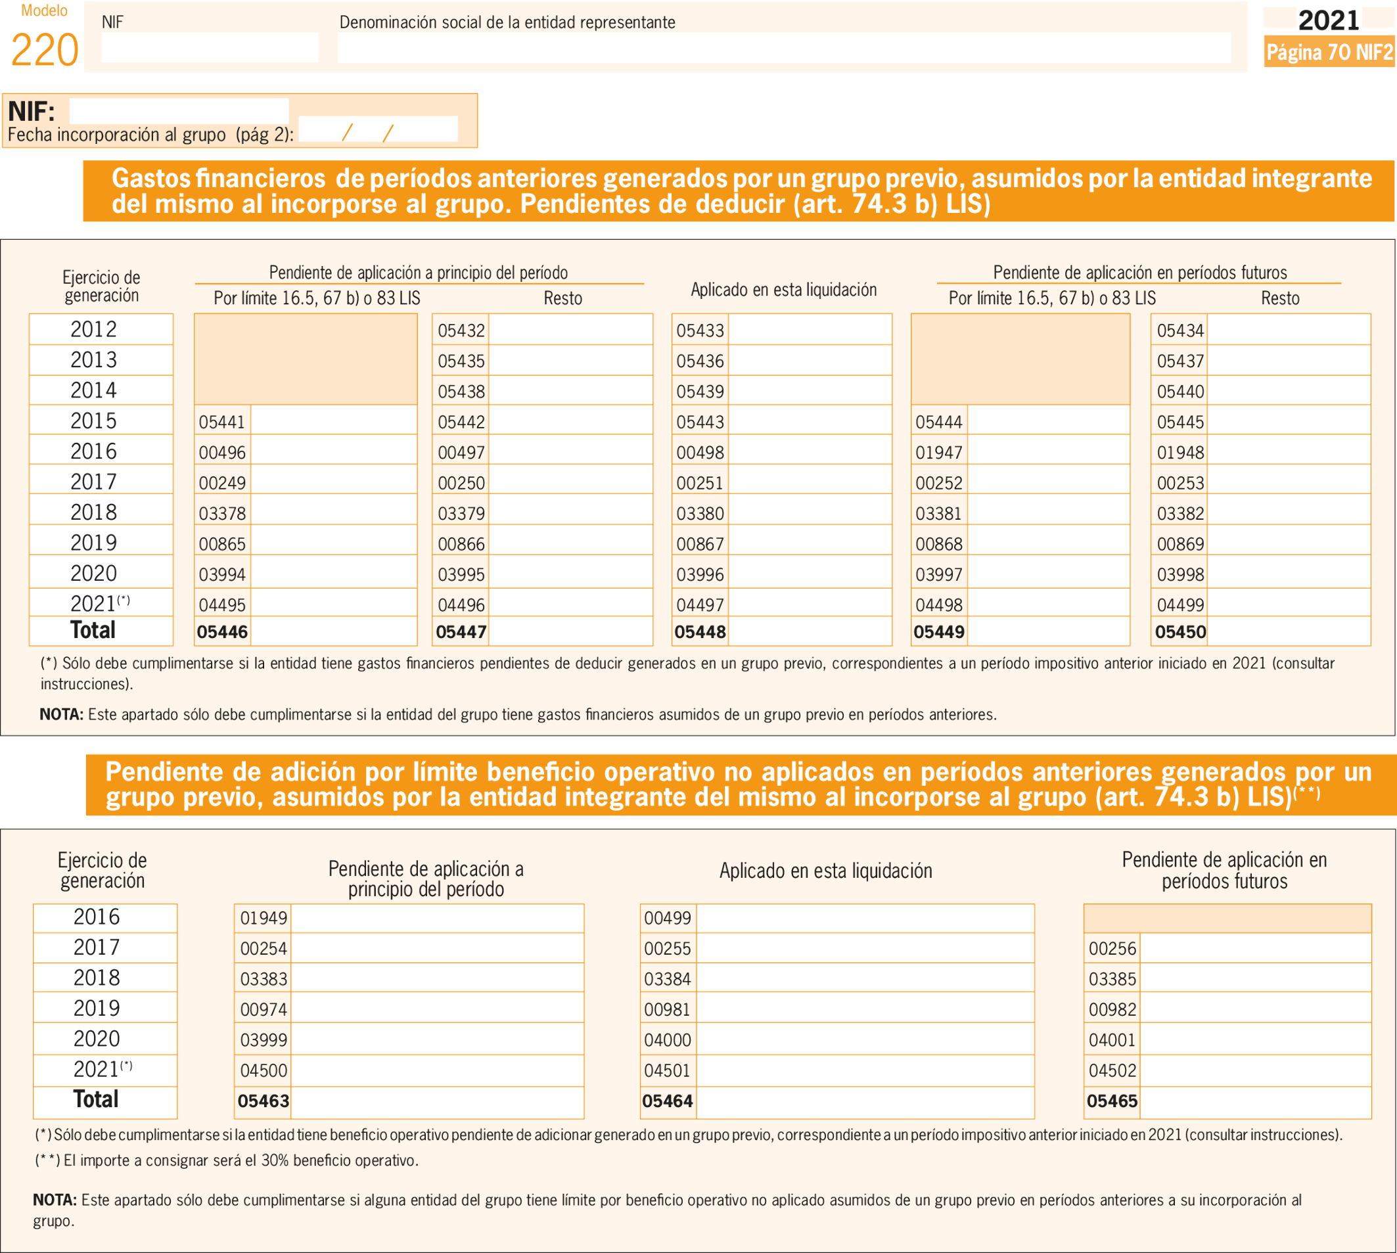Click input field for box 04502
The image size is (1397, 1253).
[1255, 1071]
